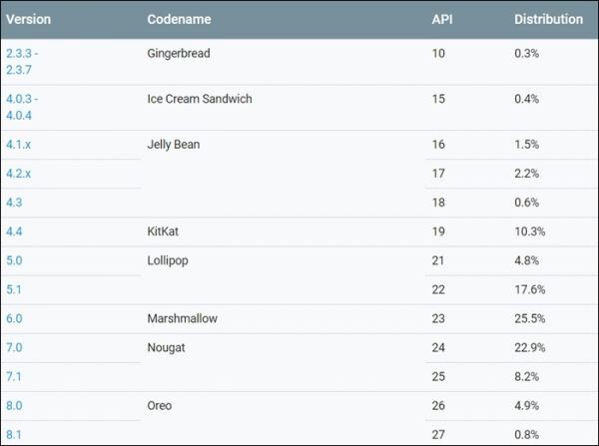
Task: Open the 6.0 Marshmallow version link
Action: [14, 318]
